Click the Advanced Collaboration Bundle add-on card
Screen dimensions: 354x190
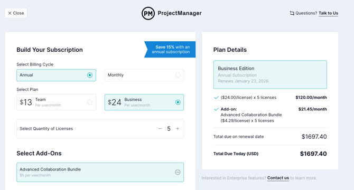coord(100,172)
